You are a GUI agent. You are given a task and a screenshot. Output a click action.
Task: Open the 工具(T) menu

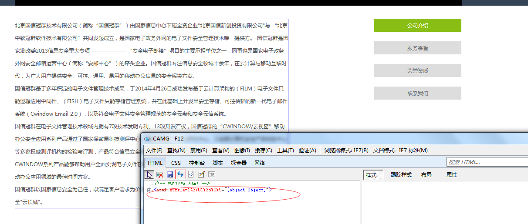point(285,150)
